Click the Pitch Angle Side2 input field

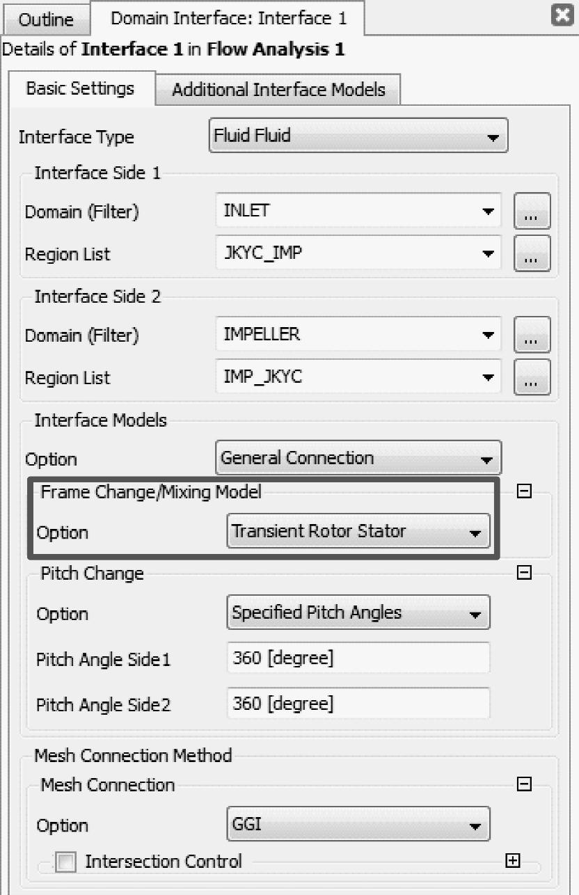(358, 704)
